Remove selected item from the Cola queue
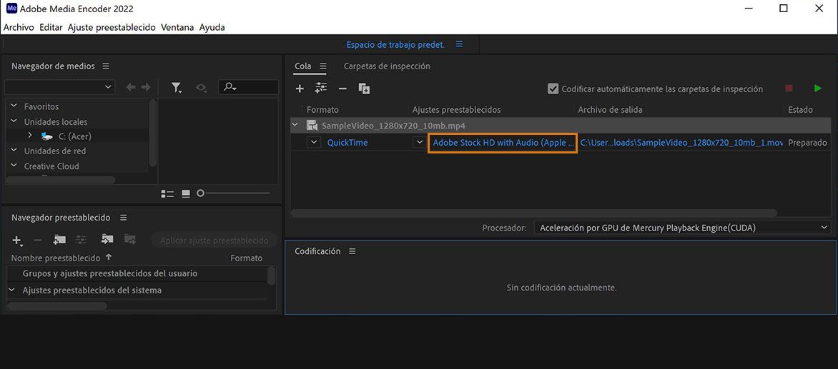This screenshot has width=838, height=369. pos(342,89)
